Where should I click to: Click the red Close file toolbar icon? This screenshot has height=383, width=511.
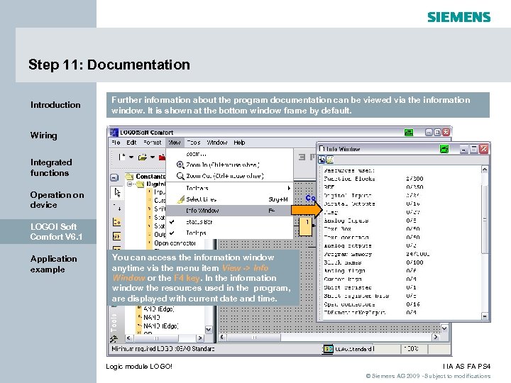[162, 157]
